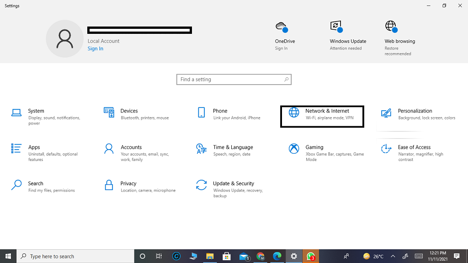Click the Sign In link under Local Account
The width and height of the screenshot is (468, 263).
pos(96,49)
